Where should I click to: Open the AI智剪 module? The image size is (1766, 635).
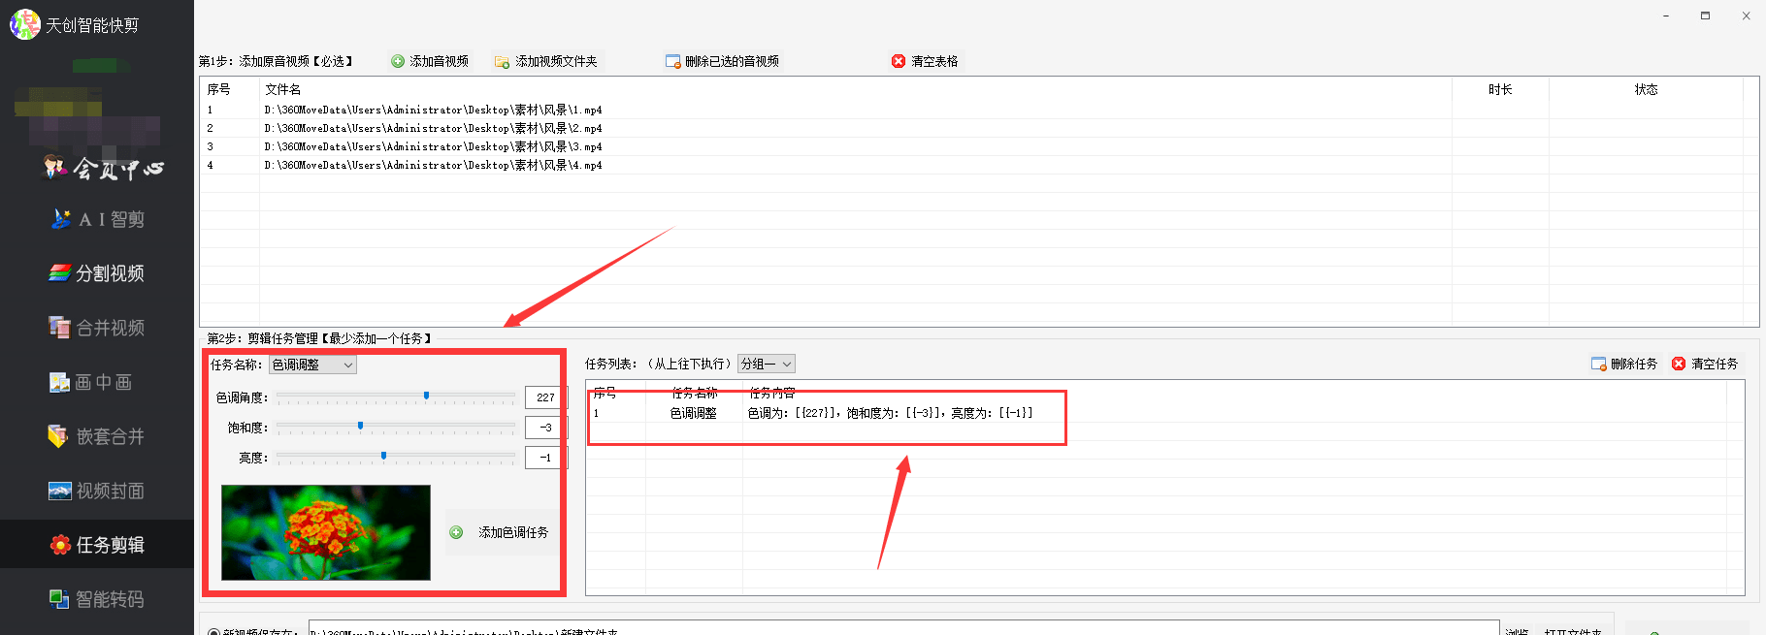[98, 219]
